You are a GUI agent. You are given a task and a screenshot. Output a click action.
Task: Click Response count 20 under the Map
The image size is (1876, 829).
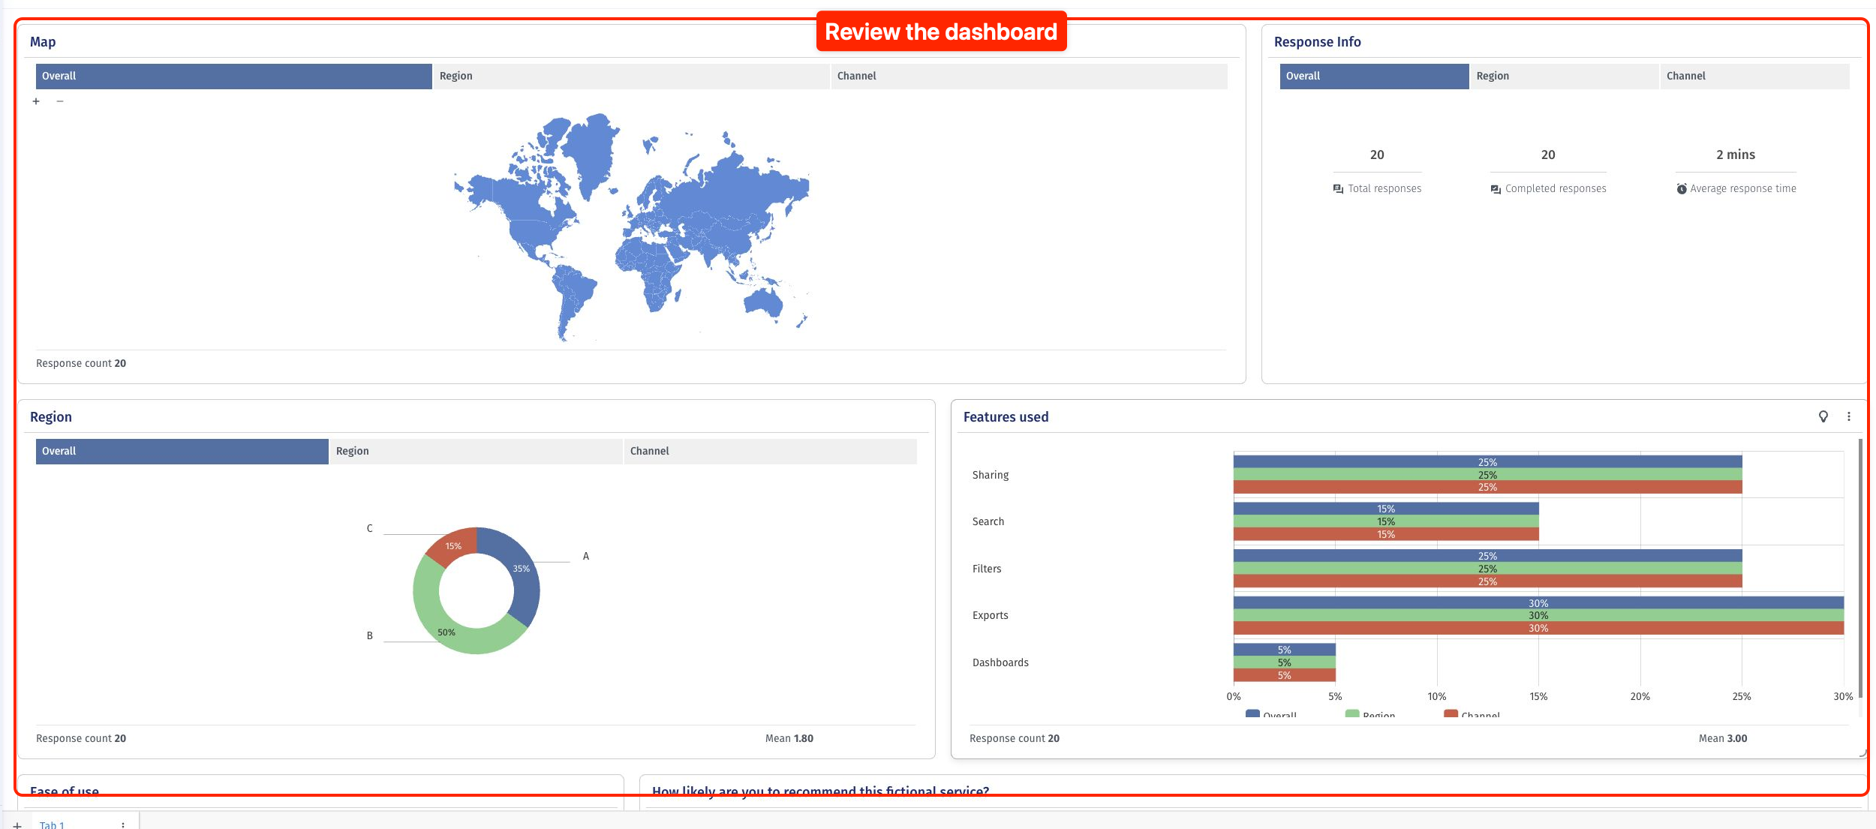pyautogui.click(x=81, y=363)
